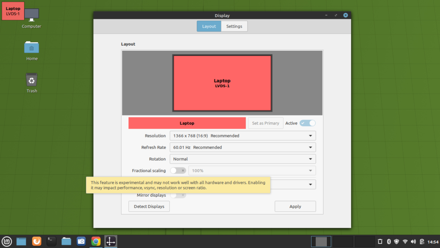
Task: Open the Linux Mint start menu
Action: click(x=6, y=241)
